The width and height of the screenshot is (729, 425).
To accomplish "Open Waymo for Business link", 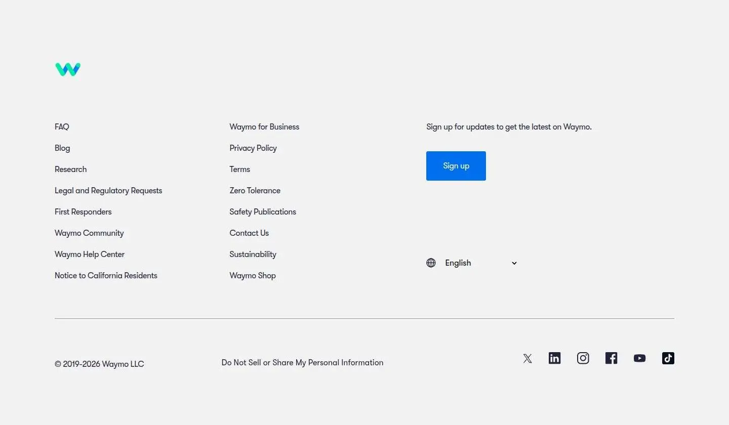I will click(x=264, y=127).
